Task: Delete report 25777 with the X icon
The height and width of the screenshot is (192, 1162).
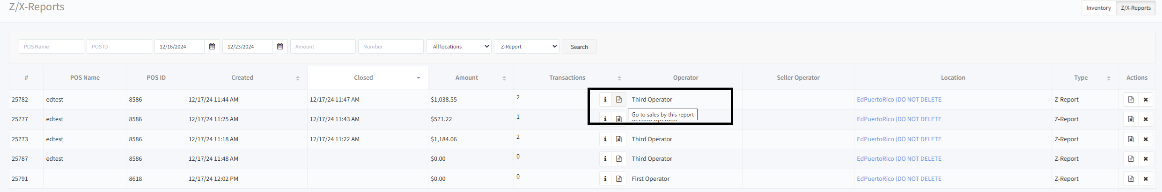Action: [1146, 119]
